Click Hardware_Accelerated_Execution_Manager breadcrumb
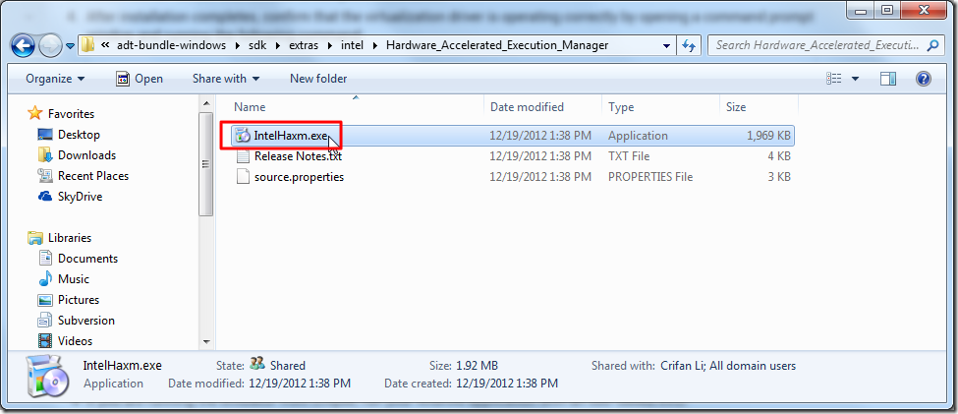The width and height of the screenshot is (958, 414). (x=497, y=45)
